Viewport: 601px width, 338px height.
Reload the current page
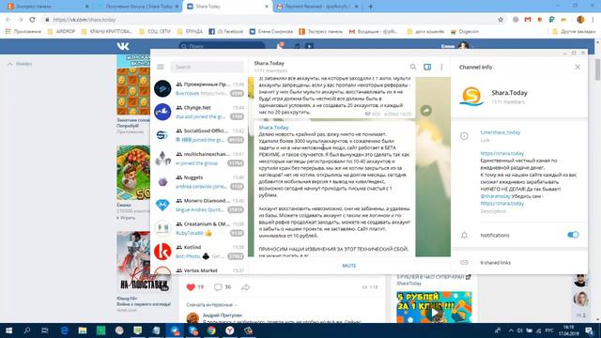point(32,20)
